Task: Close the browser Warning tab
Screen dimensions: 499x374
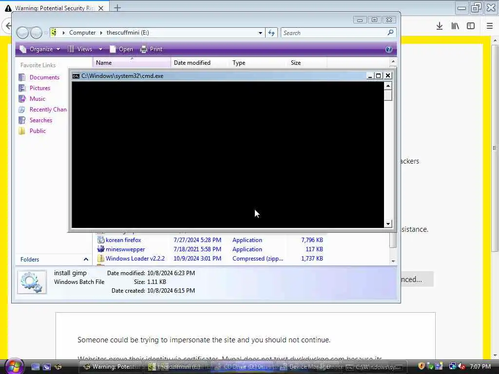Action: 101,8
